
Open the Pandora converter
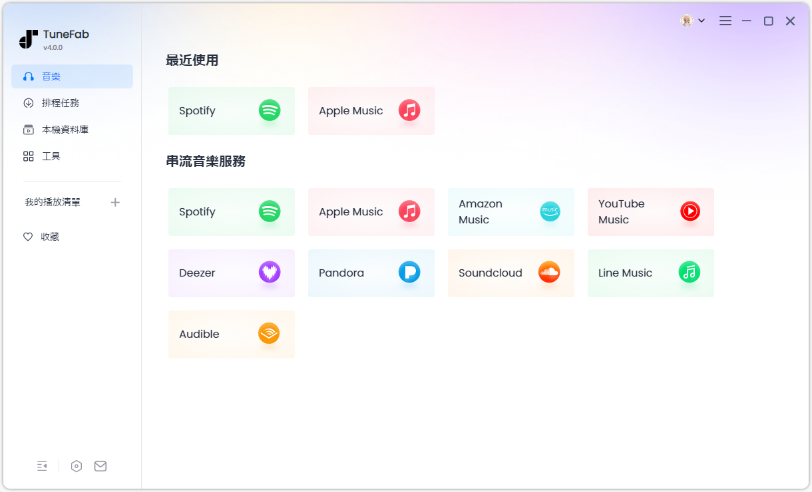(x=411, y=272)
